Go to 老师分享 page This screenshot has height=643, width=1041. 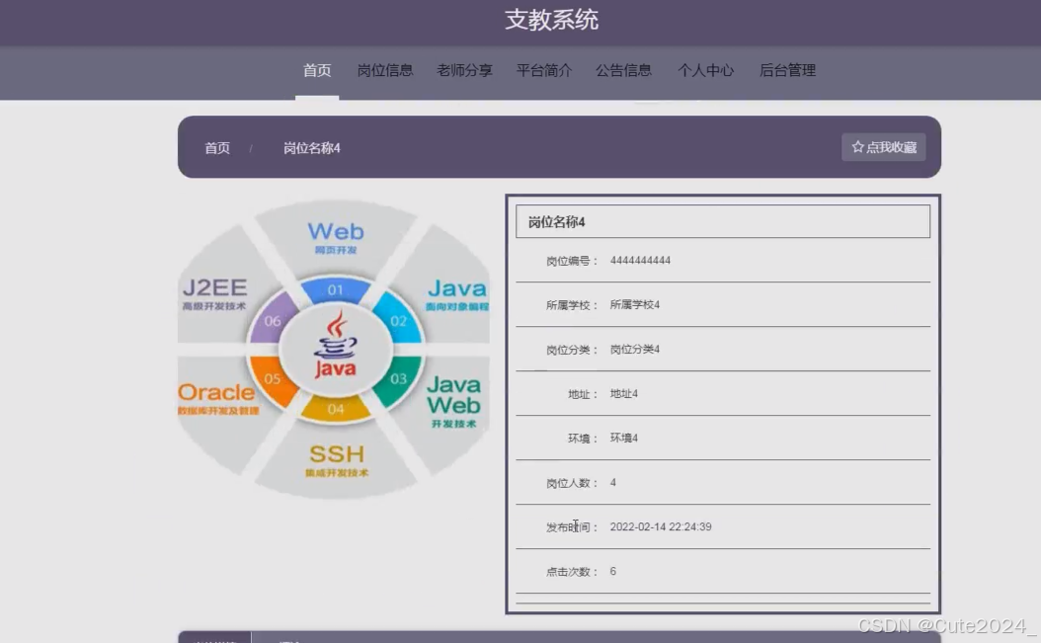pos(464,70)
